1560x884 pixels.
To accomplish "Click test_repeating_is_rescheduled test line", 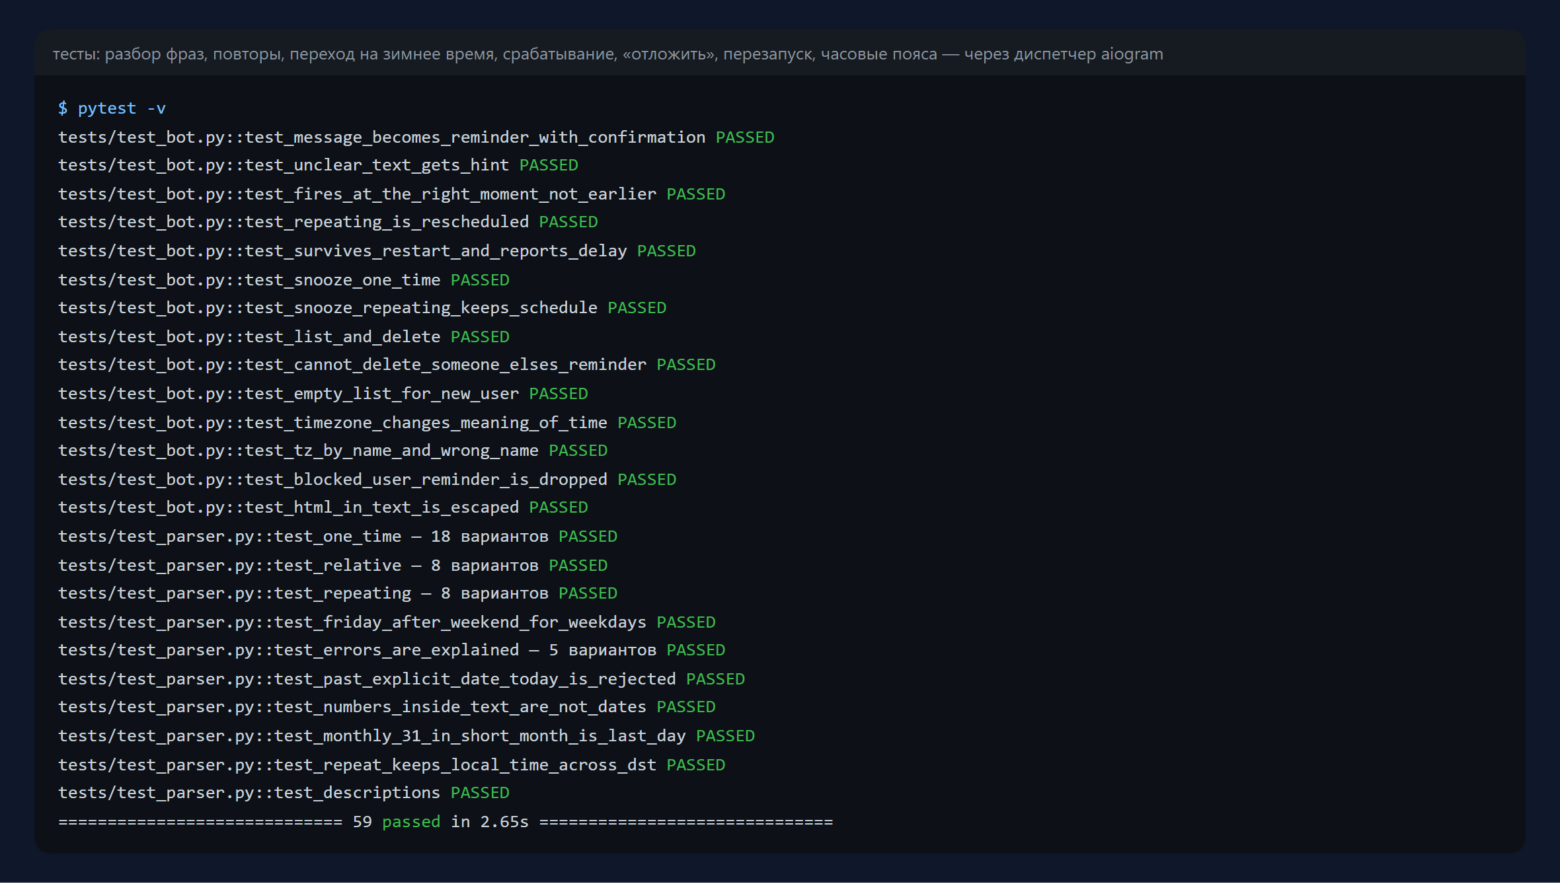I will coord(328,222).
